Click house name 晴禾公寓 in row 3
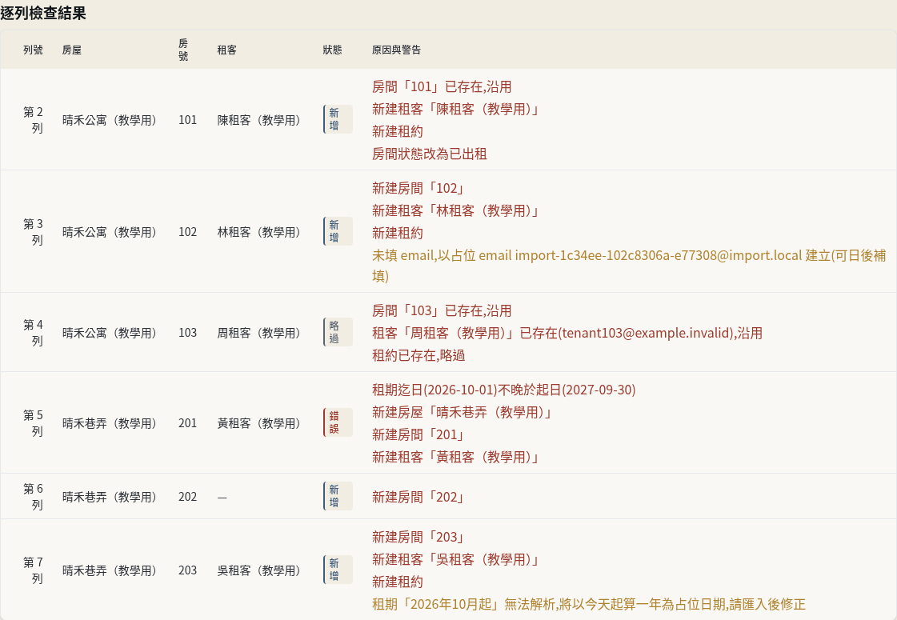This screenshot has width=897, height=620. tap(110, 232)
